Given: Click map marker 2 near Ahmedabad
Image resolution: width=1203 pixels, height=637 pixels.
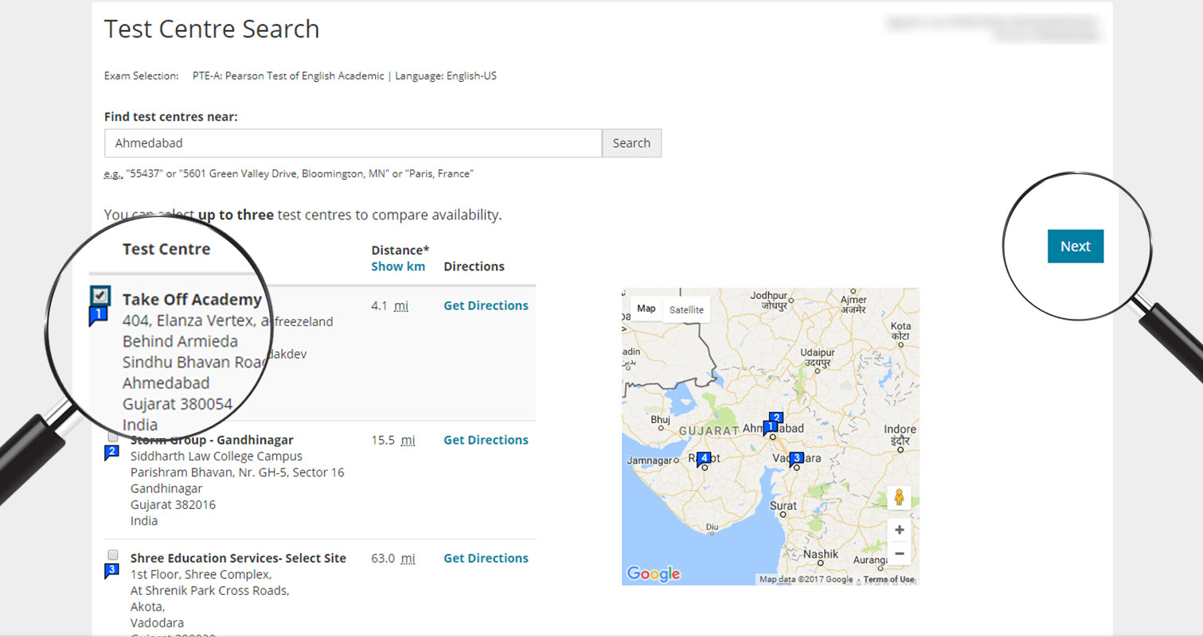Looking at the screenshot, I should [776, 418].
